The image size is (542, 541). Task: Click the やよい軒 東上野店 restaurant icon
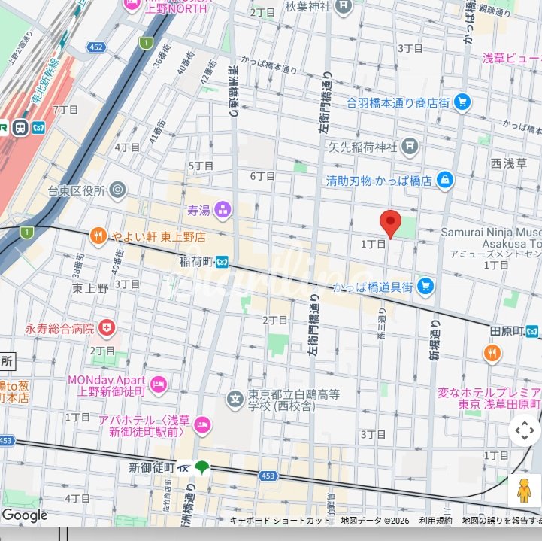pyautogui.click(x=98, y=236)
